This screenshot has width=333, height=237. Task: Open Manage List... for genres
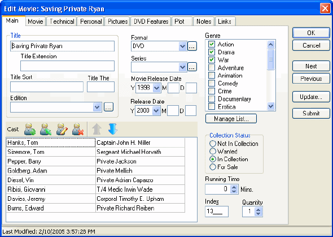pos(231,119)
